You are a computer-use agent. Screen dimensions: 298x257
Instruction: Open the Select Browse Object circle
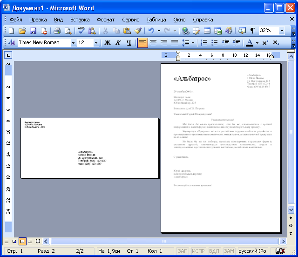point(291,226)
